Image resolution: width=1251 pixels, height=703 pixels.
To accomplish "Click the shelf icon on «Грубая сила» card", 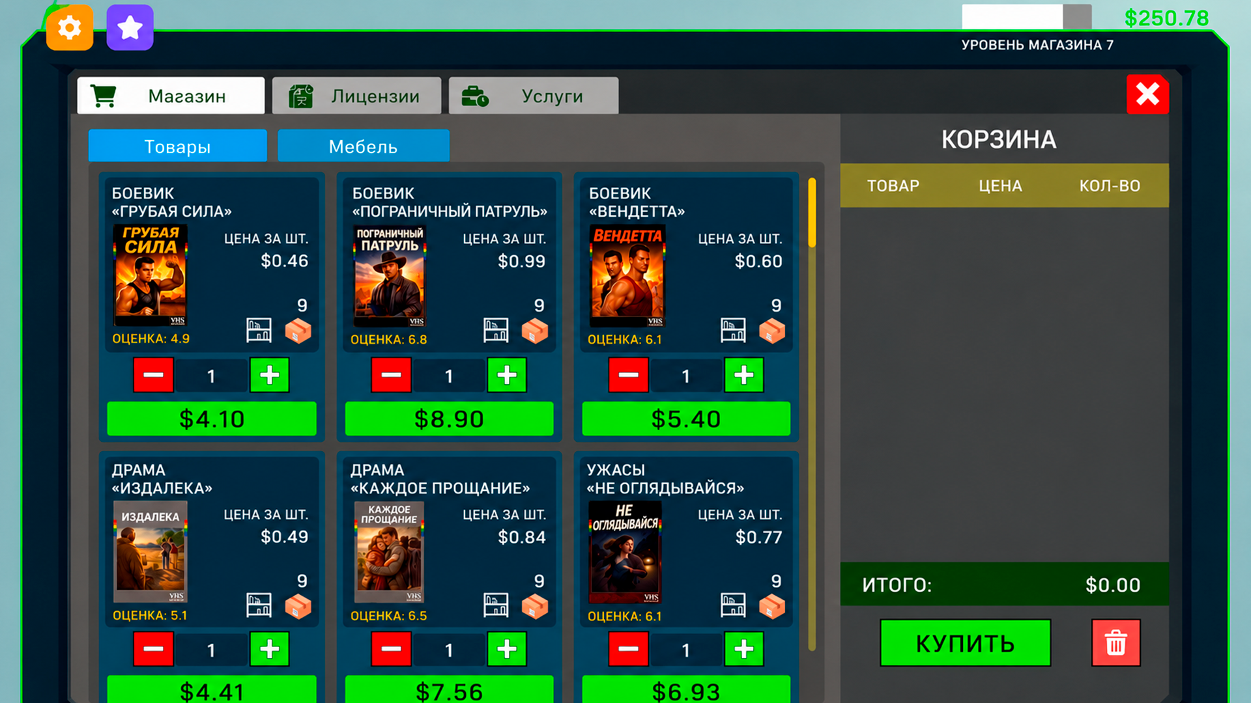I will point(259,330).
